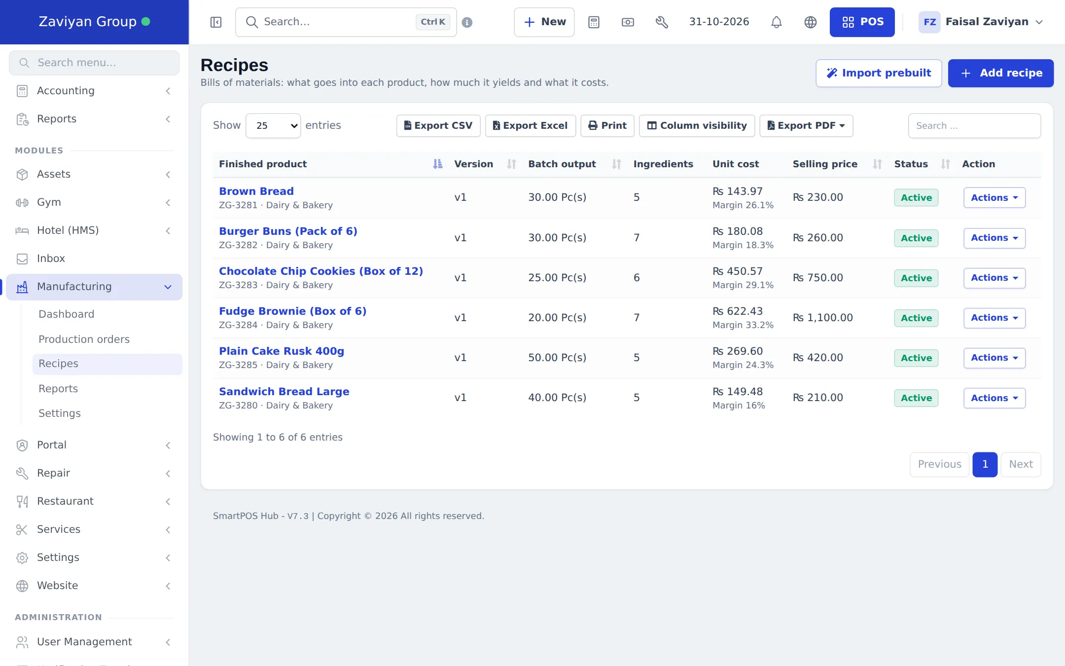Collapse the sidebar with the panel toggle icon

(216, 22)
